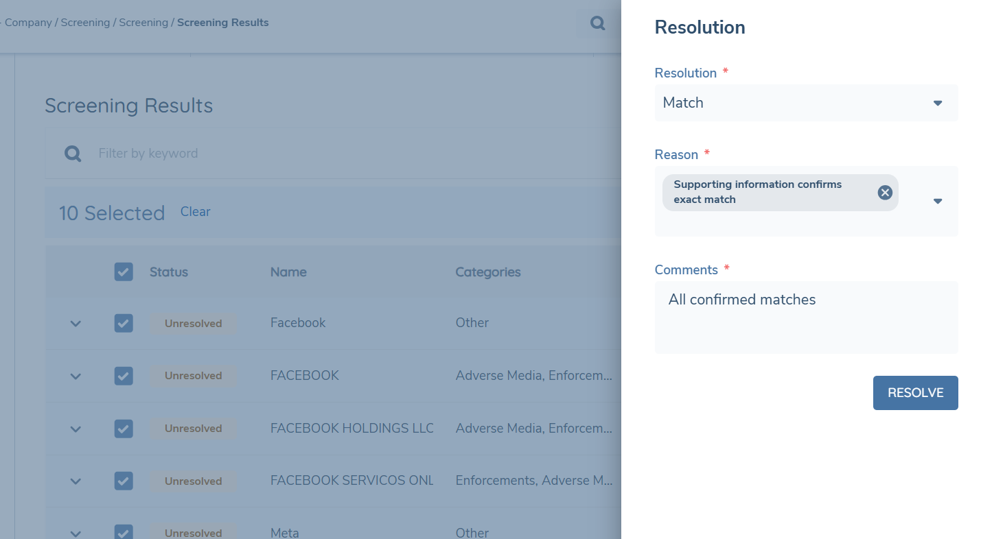Uncheck the Facebook row checkbox
This screenshot has width=981, height=539.
124,323
